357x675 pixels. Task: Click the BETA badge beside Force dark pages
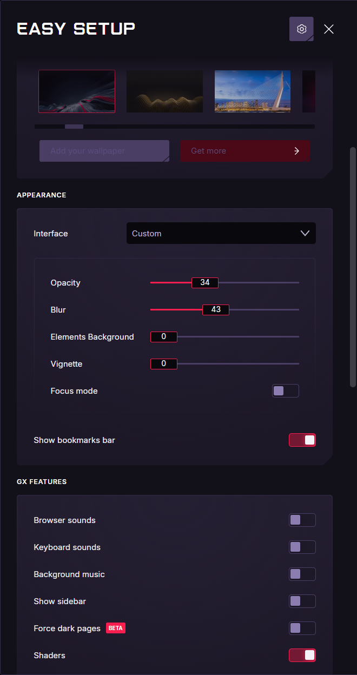115,628
